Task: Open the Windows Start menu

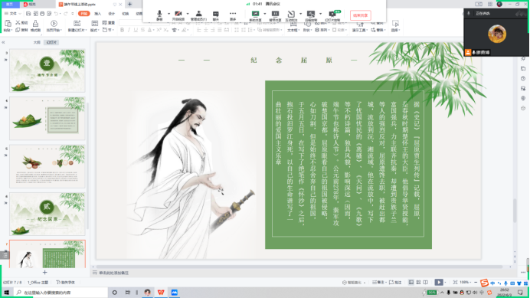Action: pos(6,292)
